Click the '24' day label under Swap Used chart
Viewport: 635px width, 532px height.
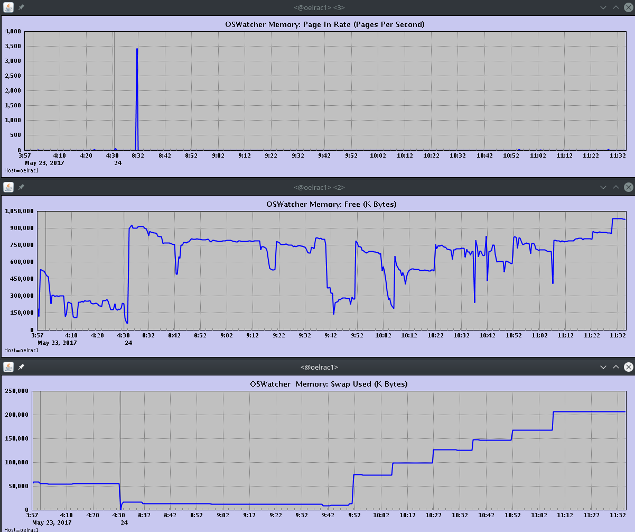[x=124, y=522]
